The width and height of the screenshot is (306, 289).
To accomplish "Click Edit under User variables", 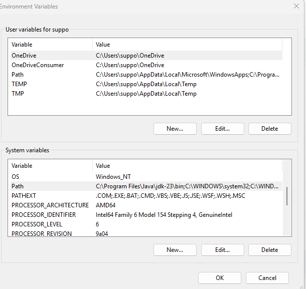I will click(x=222, y=129).
